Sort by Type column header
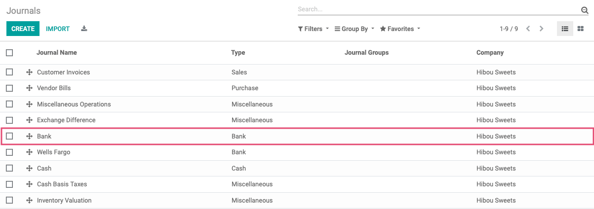Screen dimensions: 594x209 (x=238, y=52)
